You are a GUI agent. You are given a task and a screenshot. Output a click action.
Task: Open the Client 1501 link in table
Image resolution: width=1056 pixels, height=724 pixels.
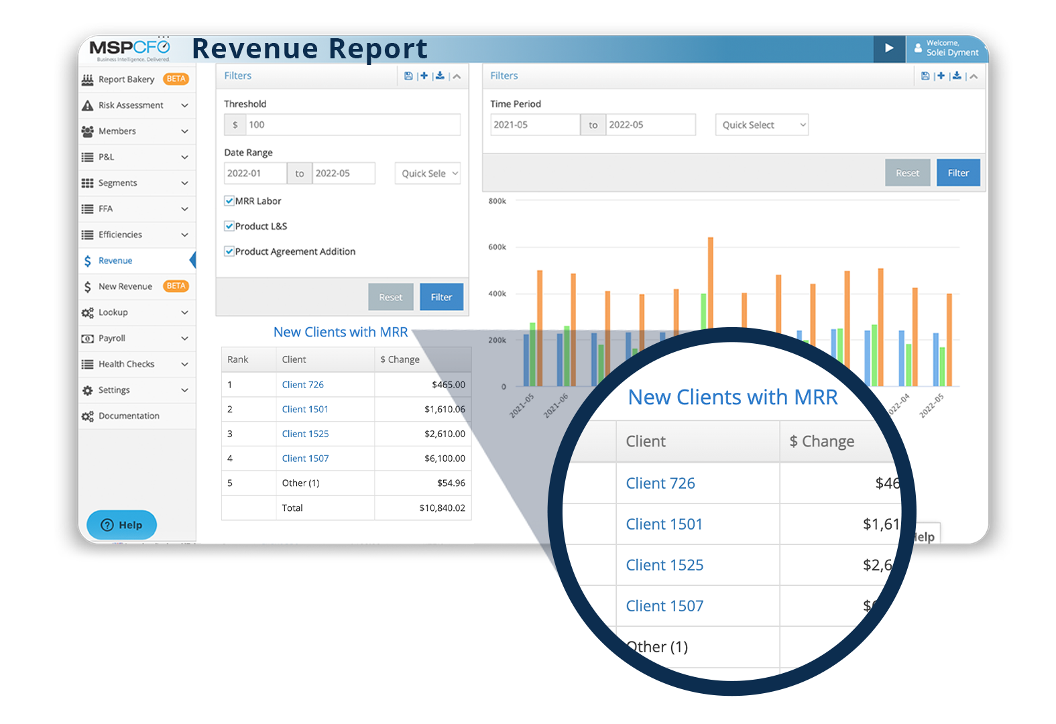coord(305,410)
